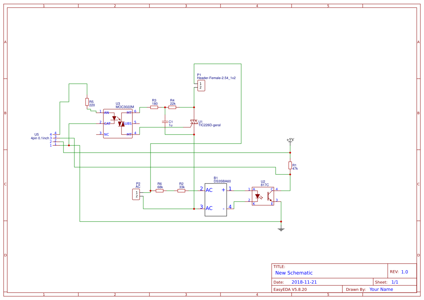Select resistor R2 33k
Viewport: 424px width, 300px height.
181,191
